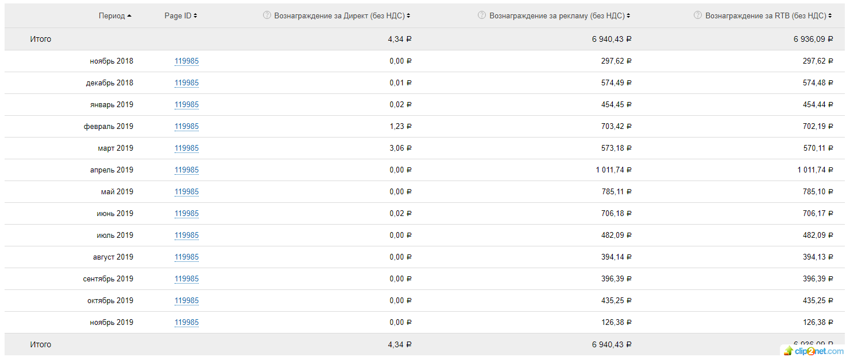
Task: Select the февраль 2019 period cell
Action: (x=109, y=127)
